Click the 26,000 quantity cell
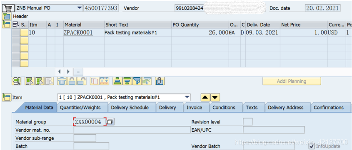This screenshot has height=150, width=352. coord(200,33)
